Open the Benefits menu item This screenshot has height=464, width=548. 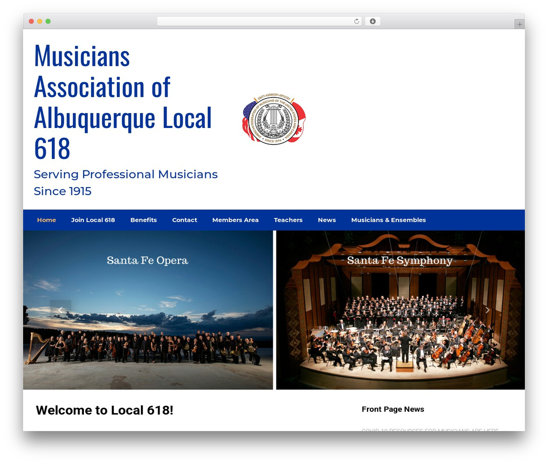point(143,220)
